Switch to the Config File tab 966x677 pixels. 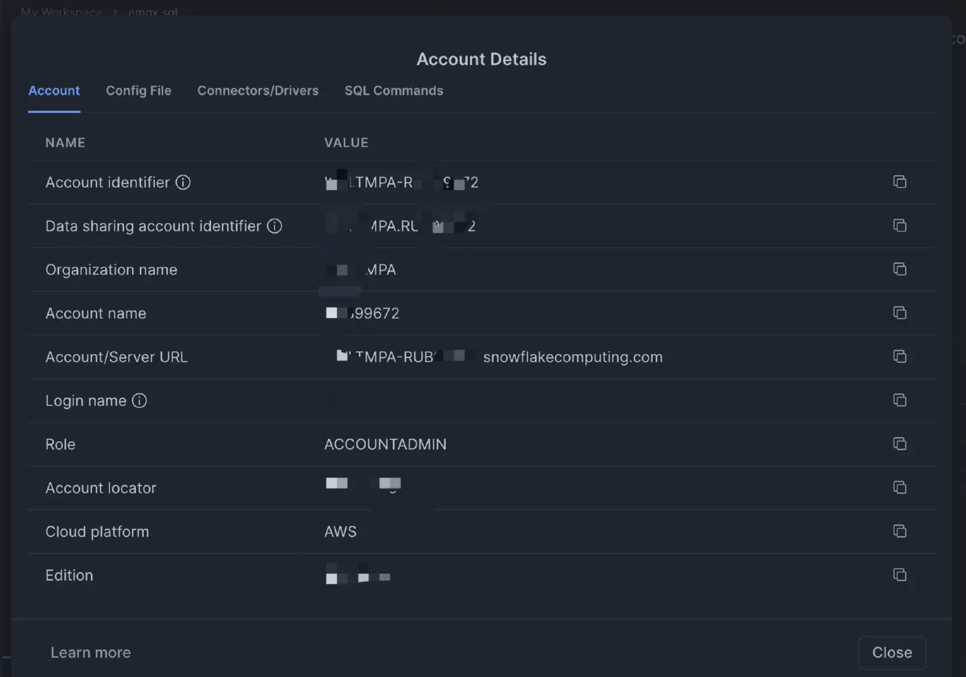pos(139,91)
